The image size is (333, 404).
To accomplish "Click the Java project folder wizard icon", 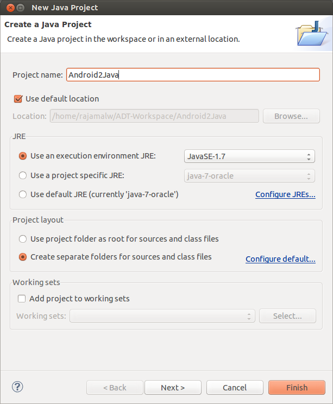I will click(x=312, y=33).
